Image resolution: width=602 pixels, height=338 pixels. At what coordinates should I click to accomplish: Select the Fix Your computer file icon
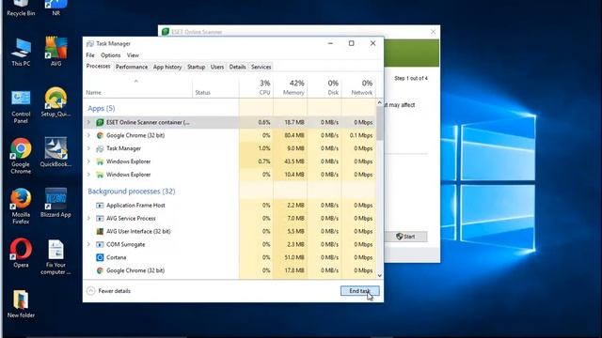55,257
